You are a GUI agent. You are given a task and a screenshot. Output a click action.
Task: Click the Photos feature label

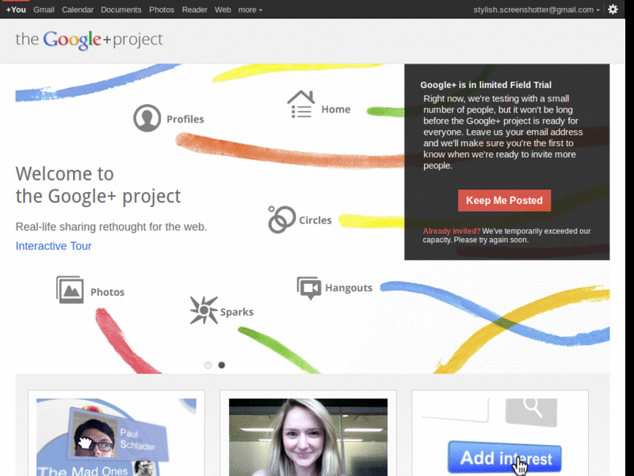107,292
